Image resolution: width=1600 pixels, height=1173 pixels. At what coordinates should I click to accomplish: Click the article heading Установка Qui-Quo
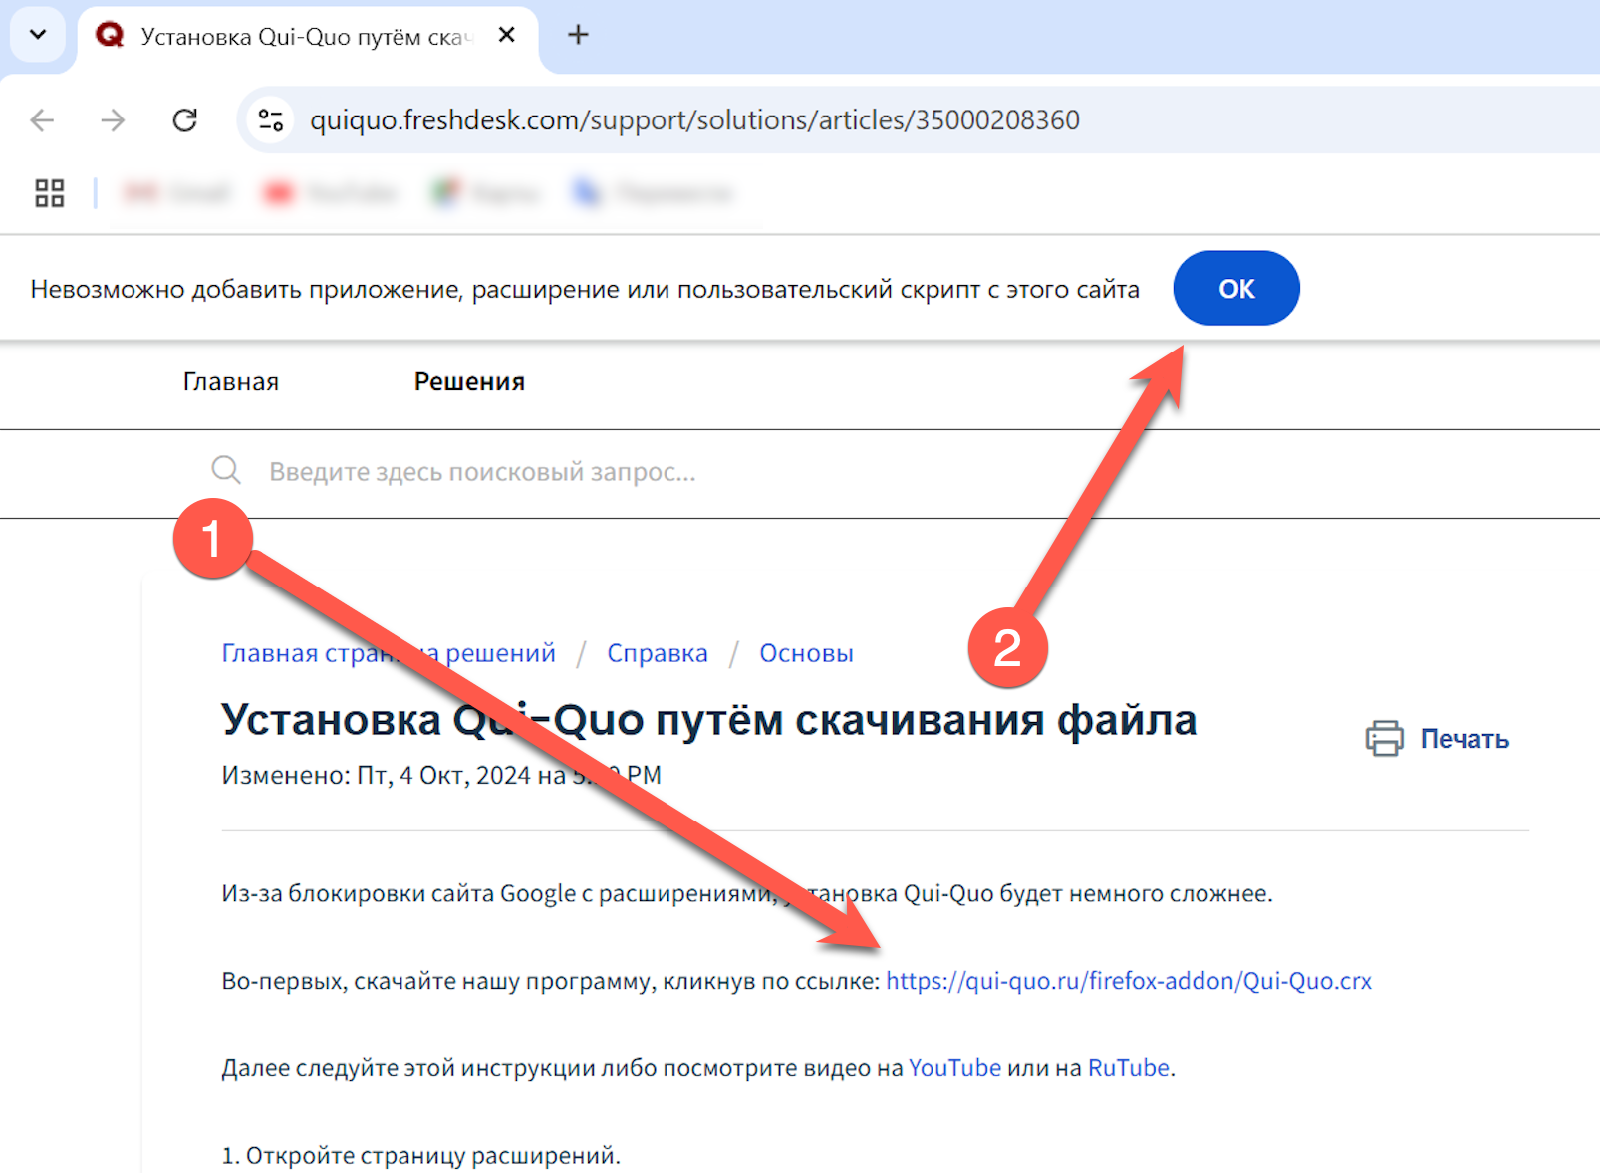pos(708,719)
